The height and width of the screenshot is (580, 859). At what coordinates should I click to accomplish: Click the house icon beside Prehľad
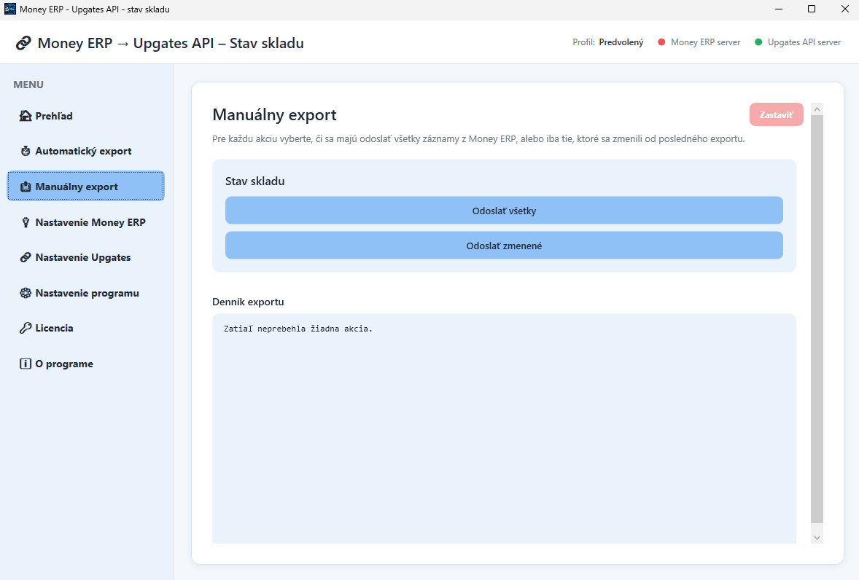point(26,116)
